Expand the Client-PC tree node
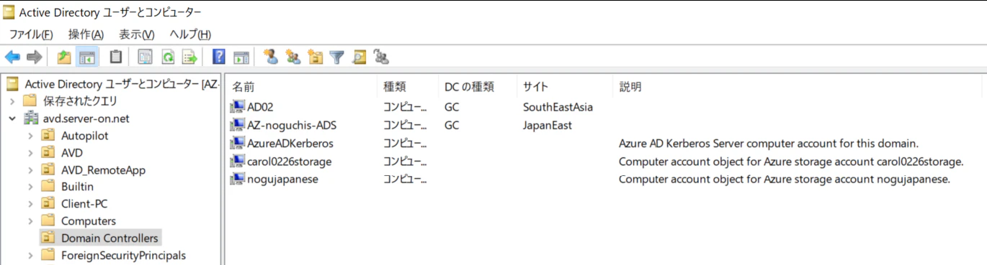 pos(30,204)
